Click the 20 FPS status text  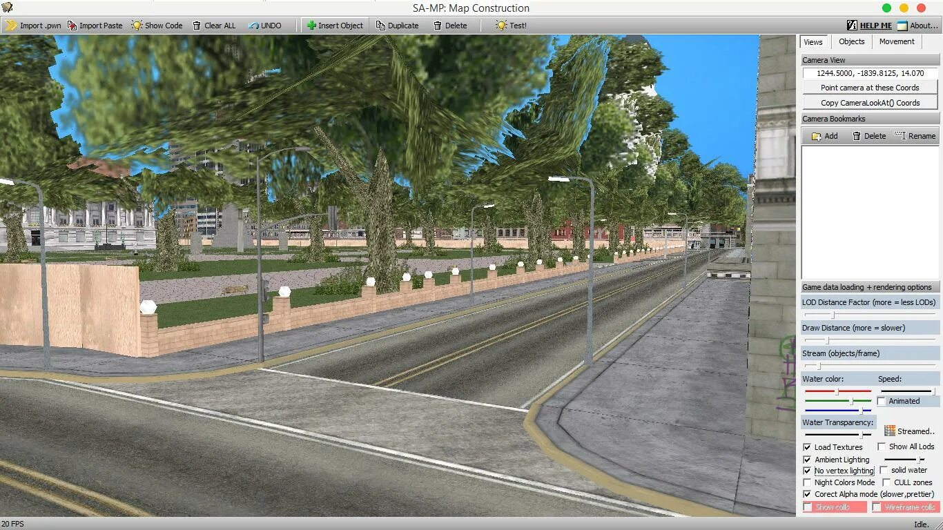[12, 524]
